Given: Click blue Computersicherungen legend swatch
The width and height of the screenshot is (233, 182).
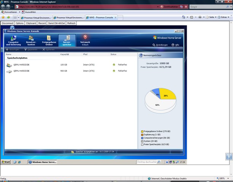Looking at the screenshot, I should (142, 138).
